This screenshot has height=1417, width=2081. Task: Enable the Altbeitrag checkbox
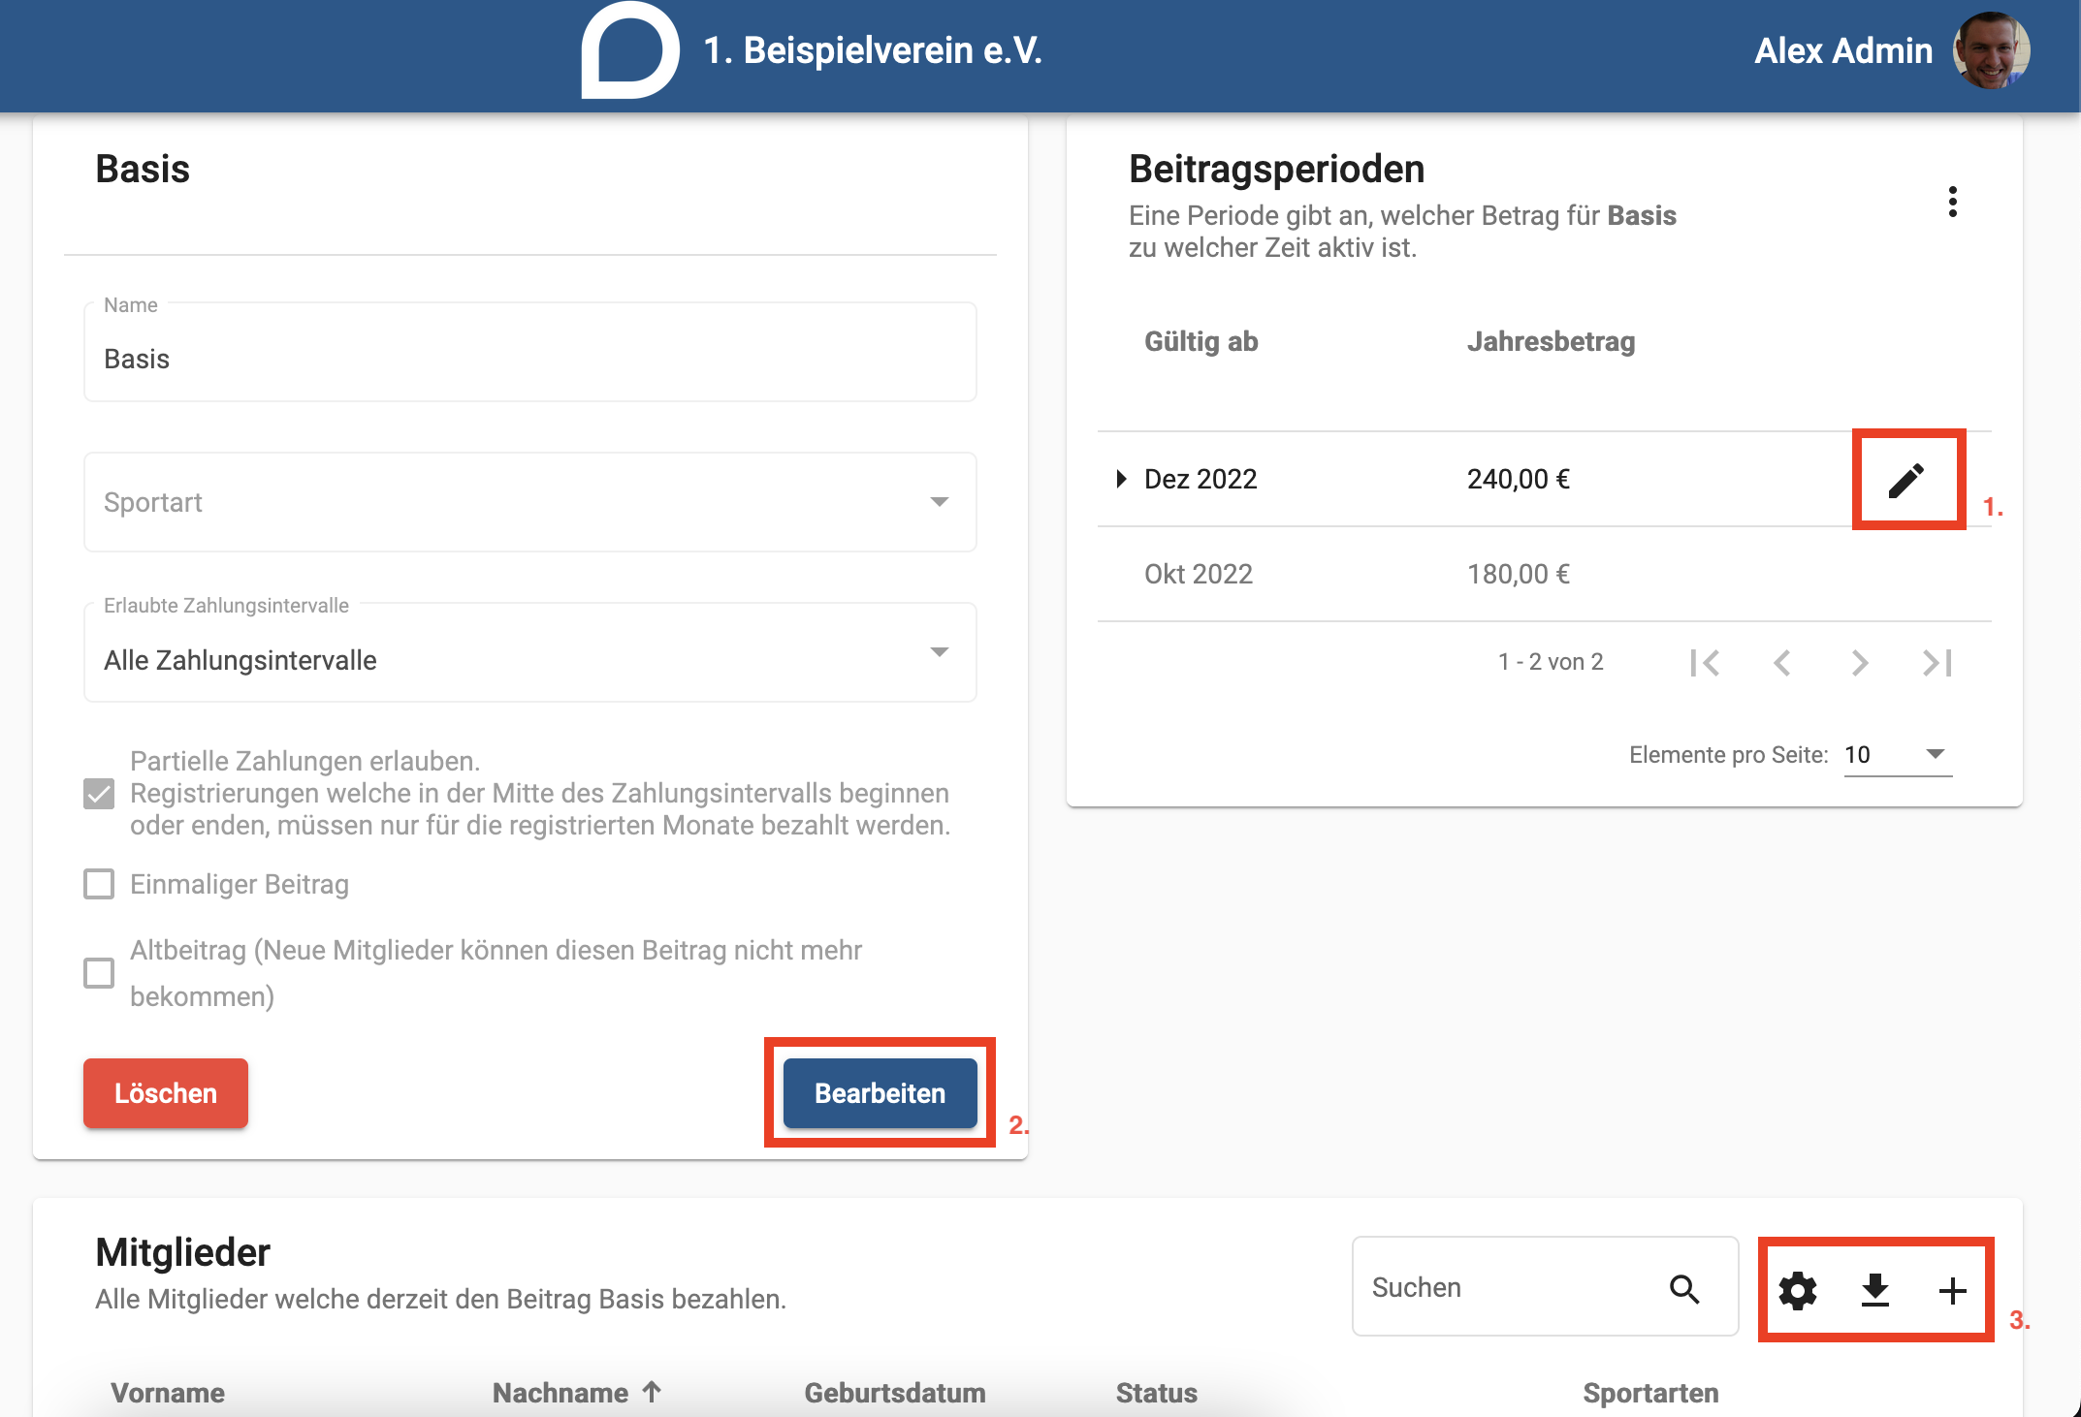99,973
